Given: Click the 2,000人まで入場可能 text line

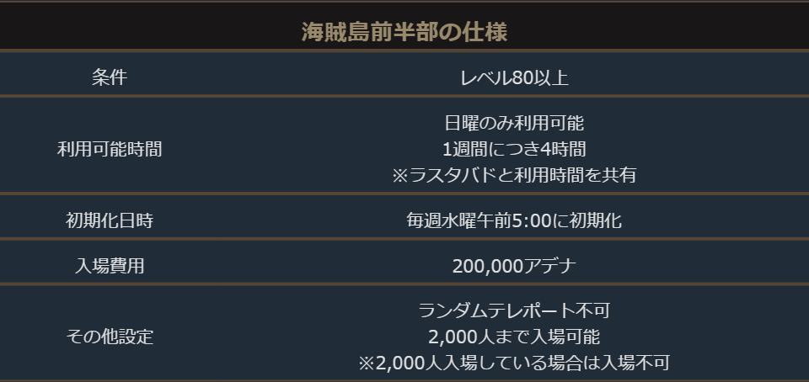Looking at the screenshot, I should [x=514, y=337].
